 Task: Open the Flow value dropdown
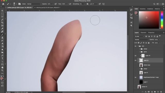[x=67, y=4]
